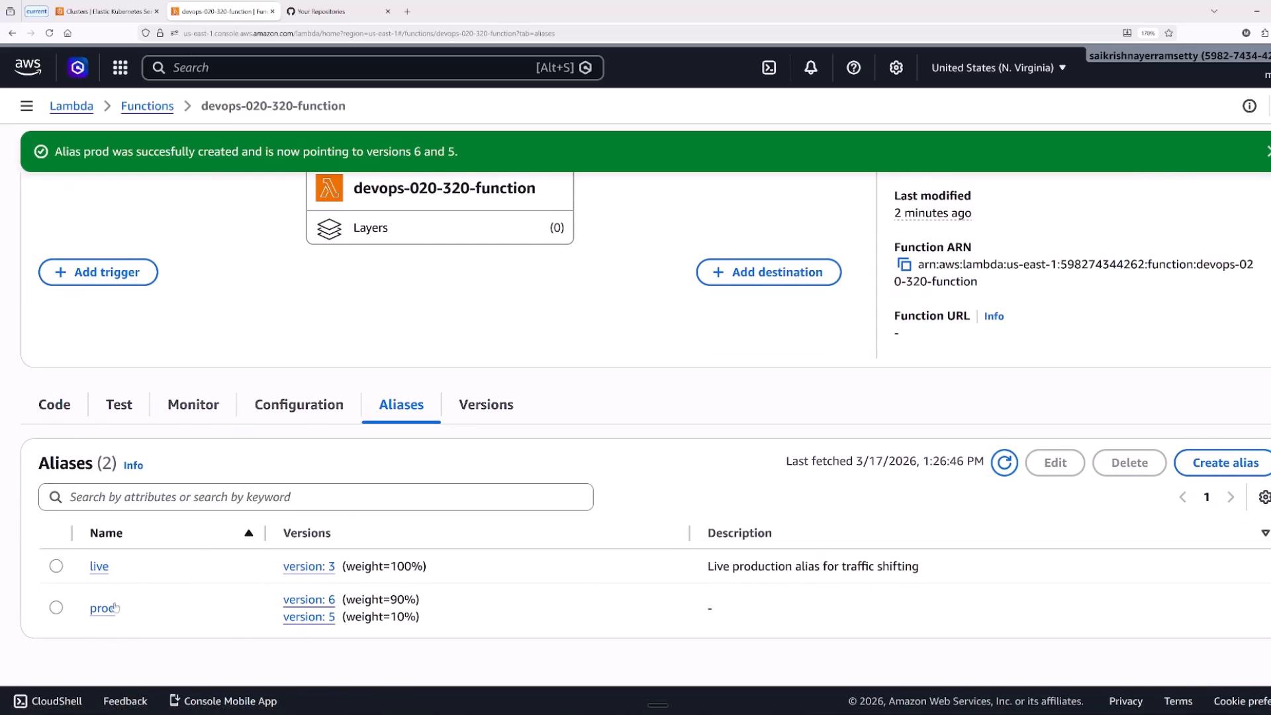The image size is (1271, 715).
Task: Focus the aliases search field
Action: pyautogui.click(x=316, y=497)
